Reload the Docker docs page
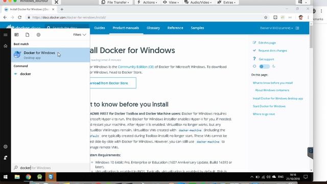Image resolution: width=327 pixels, height=184 pixels. tap(19, 17)
